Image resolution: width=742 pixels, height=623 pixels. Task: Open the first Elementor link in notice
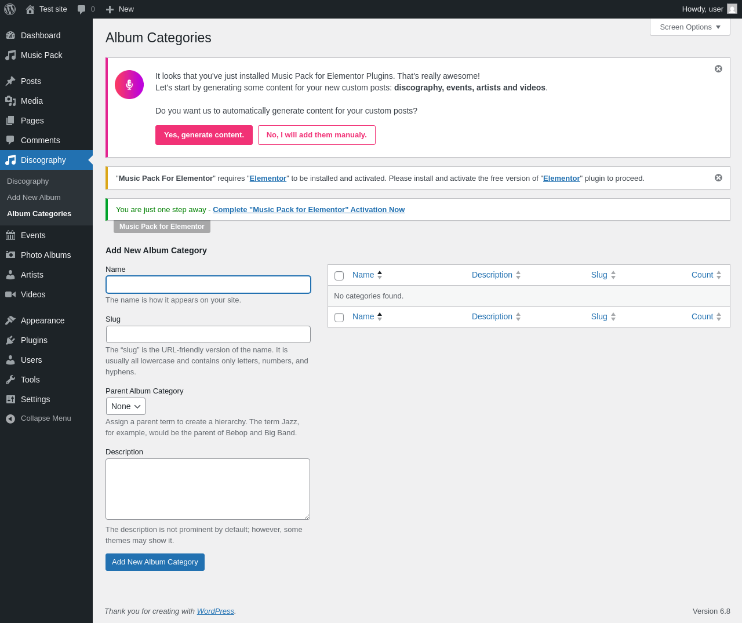[268, 178]
